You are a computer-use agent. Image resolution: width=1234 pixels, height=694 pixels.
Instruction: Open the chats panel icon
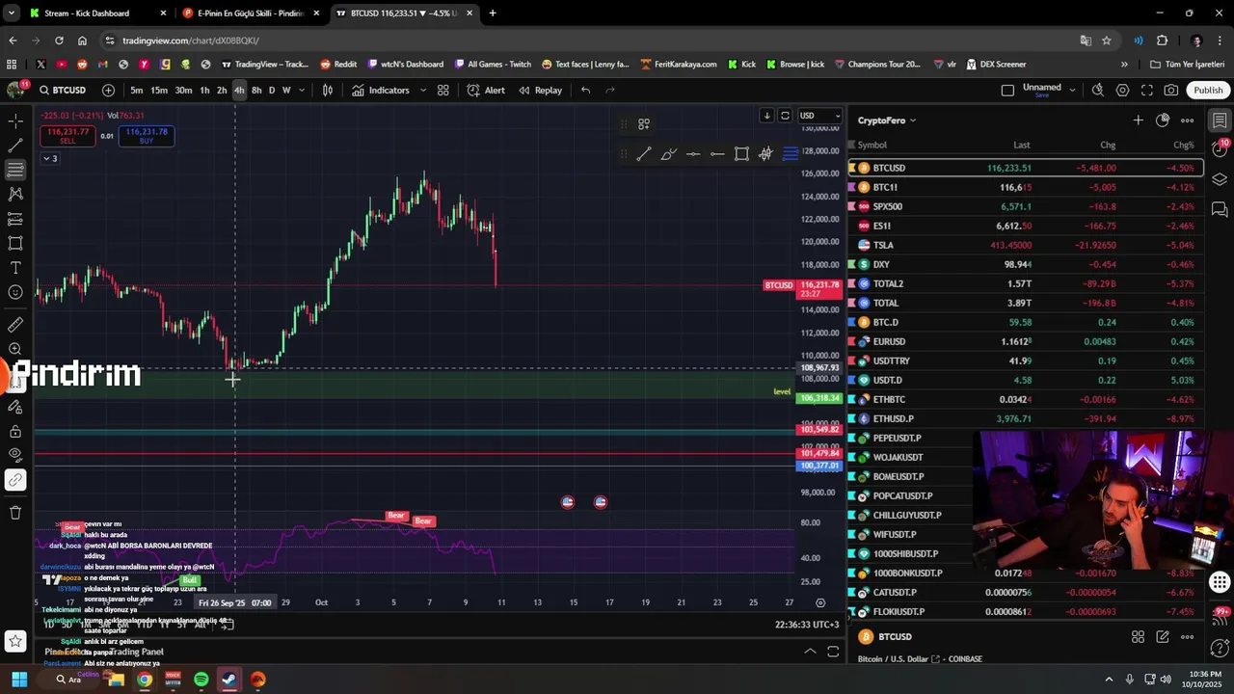tap(1220, 209)
